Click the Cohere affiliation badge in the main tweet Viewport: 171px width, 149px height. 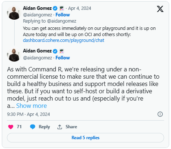pos(61,51)
